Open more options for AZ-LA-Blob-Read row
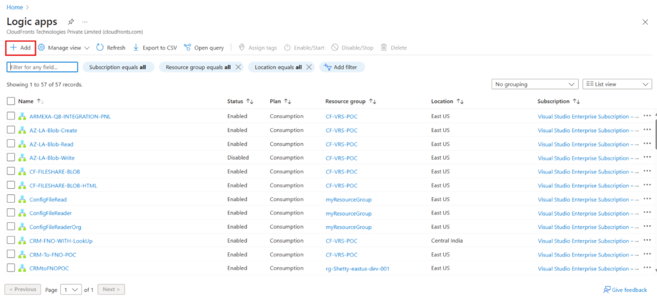 (647, 144)
